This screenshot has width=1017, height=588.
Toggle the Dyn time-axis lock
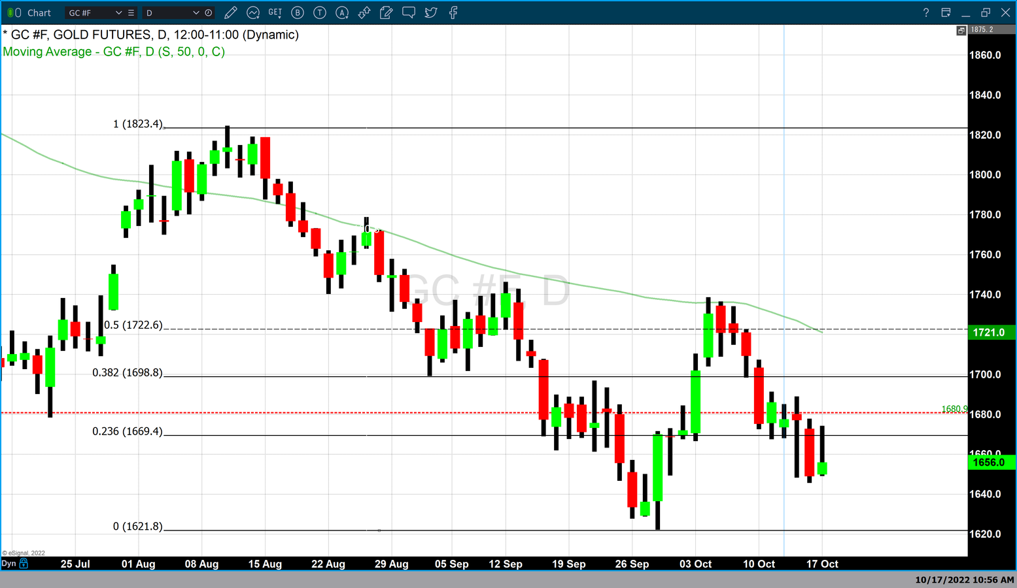(24, 563)
